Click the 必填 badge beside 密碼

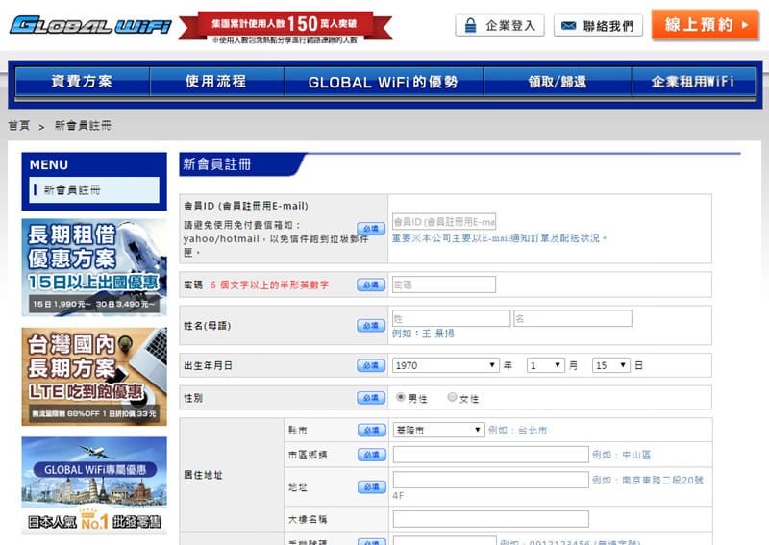[371, 285]
